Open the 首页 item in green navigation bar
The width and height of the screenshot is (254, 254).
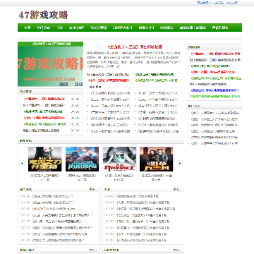pyautogui.click(x=28, y=28)
